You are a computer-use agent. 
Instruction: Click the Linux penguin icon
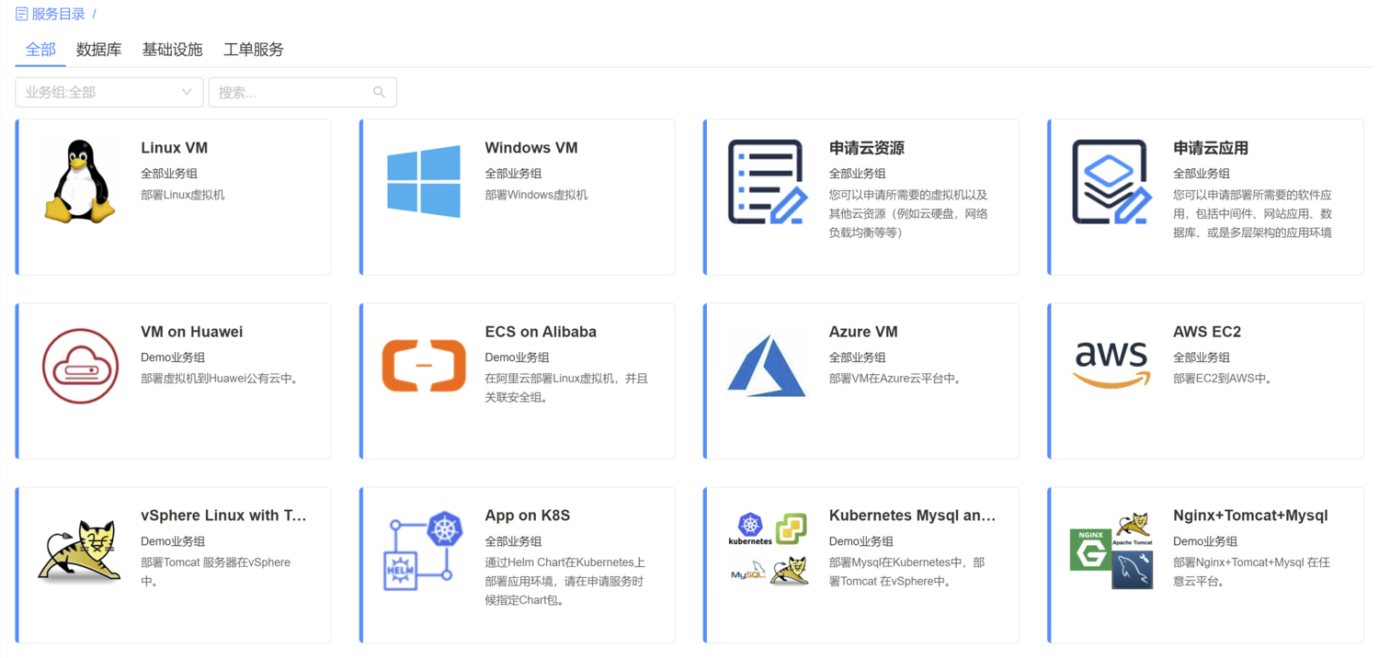(80, 181)
